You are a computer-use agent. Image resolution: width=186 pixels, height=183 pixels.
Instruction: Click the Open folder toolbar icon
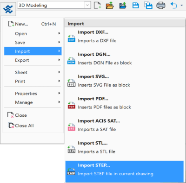point(110,6)
